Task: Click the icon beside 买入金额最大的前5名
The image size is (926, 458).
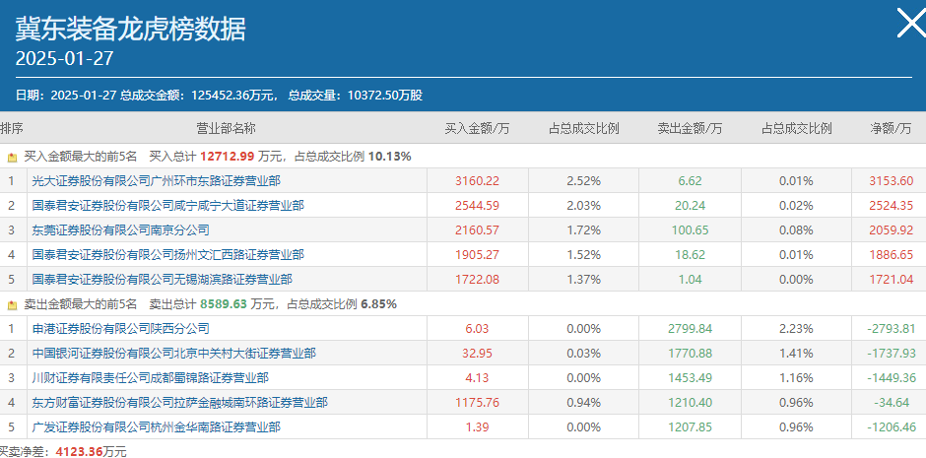Action: pos(12,158)
